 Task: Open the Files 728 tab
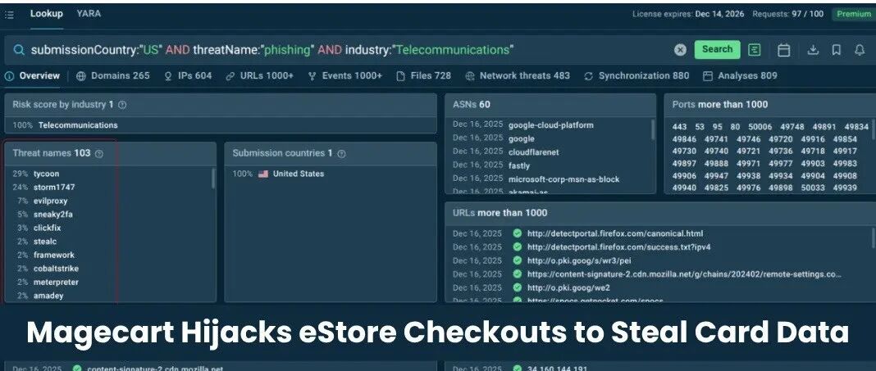point(423,76)
